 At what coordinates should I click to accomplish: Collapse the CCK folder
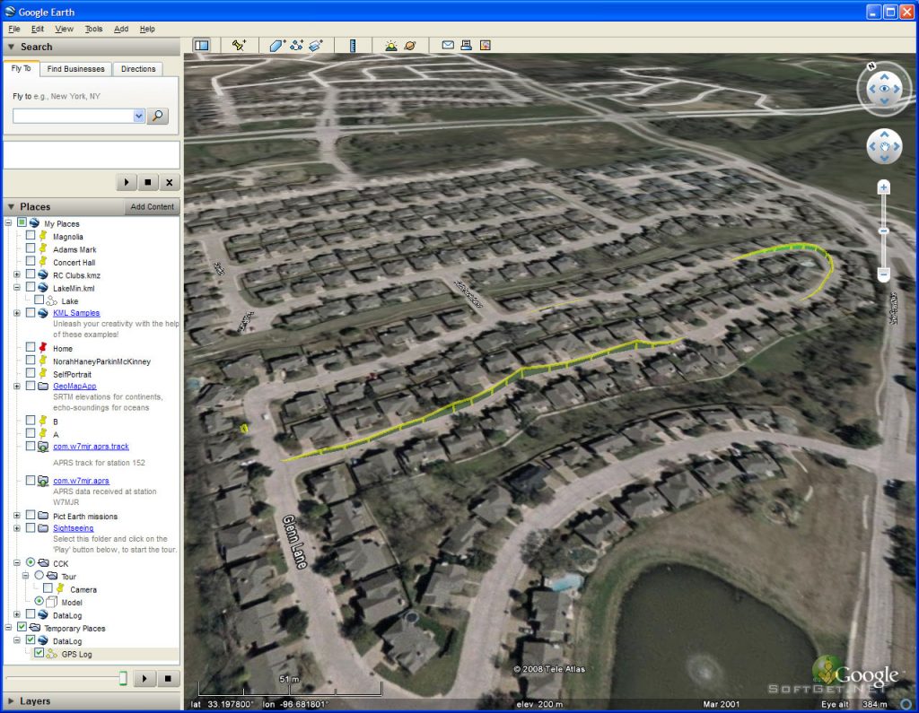(x=16, y=561)
